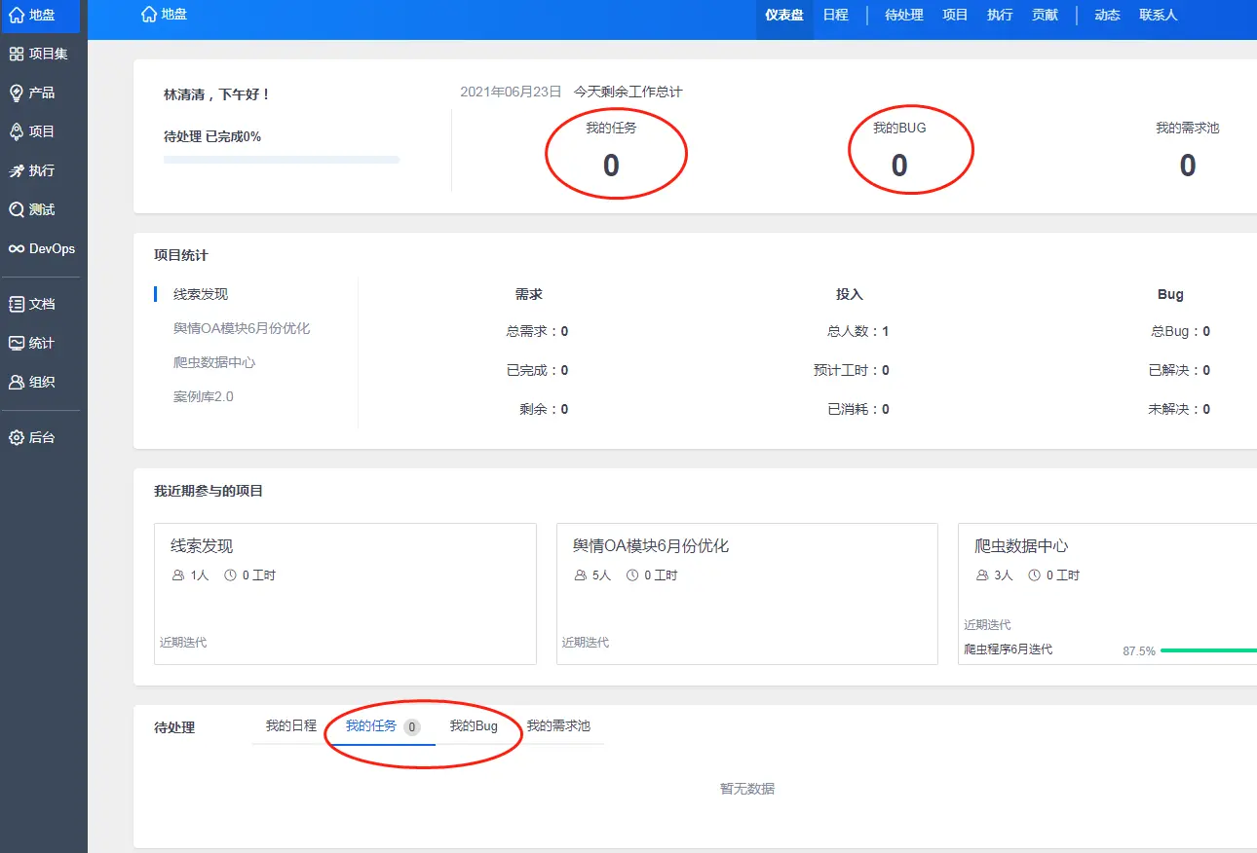Click the 我的任务 count at top
Image resolution: width=1257 pixels, height=853 pixels.
click(x=611, y=166)
